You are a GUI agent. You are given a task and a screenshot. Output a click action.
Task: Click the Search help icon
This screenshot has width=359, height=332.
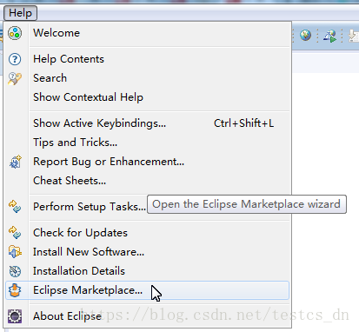(15, 78)
